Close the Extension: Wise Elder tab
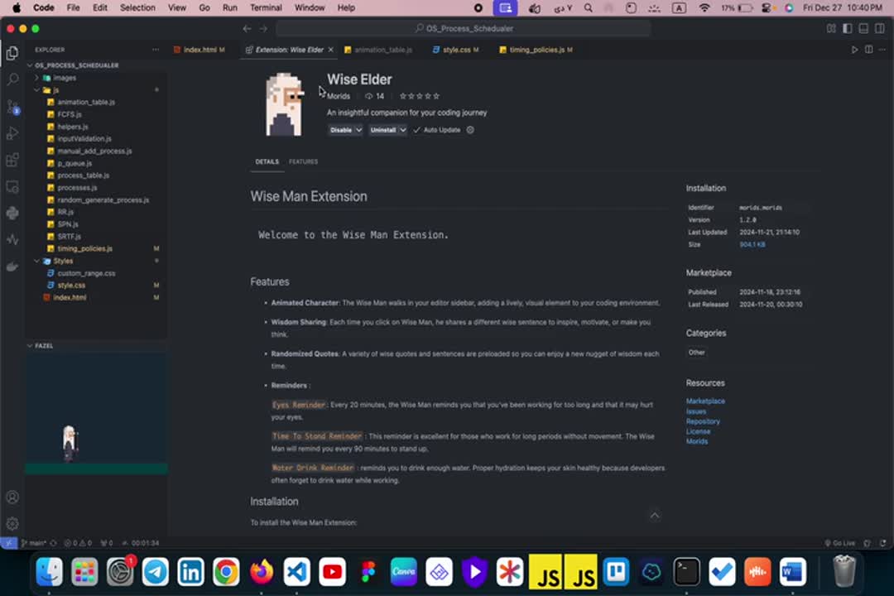 click(x=330, y=50)
